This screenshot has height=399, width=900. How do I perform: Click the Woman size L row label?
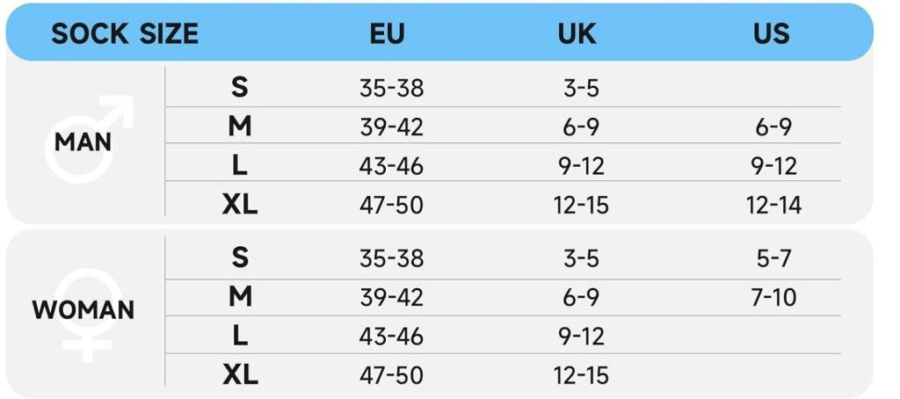coord(240,336)
